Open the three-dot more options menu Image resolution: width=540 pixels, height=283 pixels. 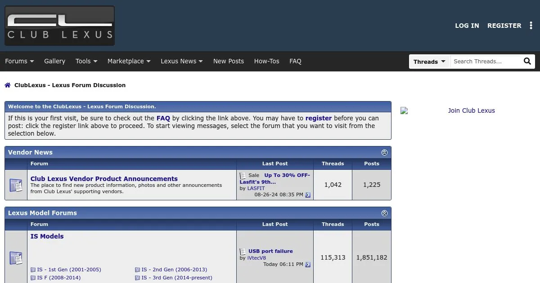coord(531,26)
